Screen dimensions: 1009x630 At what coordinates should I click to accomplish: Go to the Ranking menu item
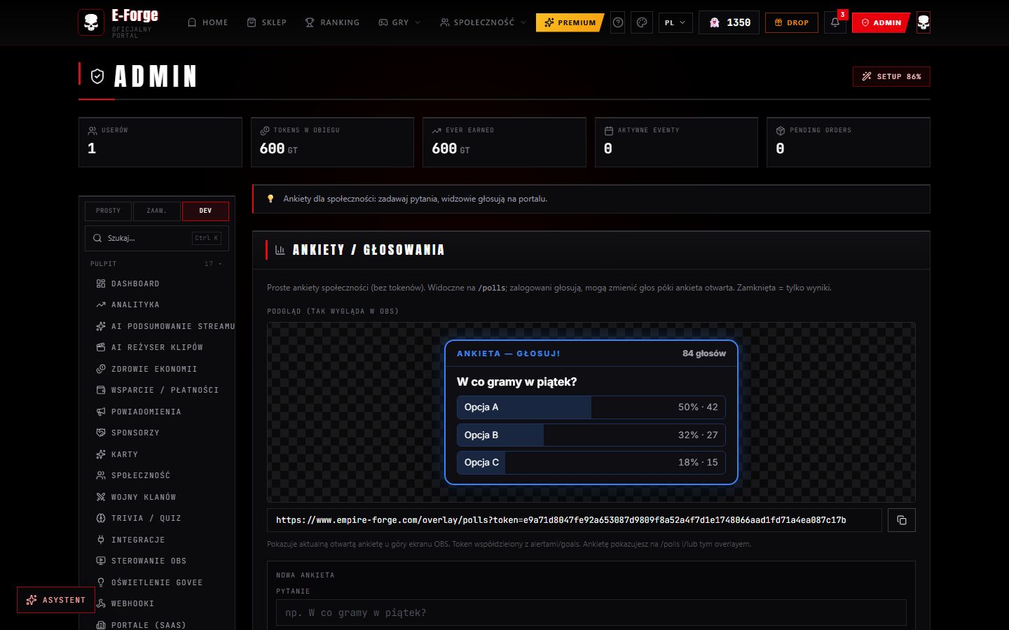click(x=332, y=22)
